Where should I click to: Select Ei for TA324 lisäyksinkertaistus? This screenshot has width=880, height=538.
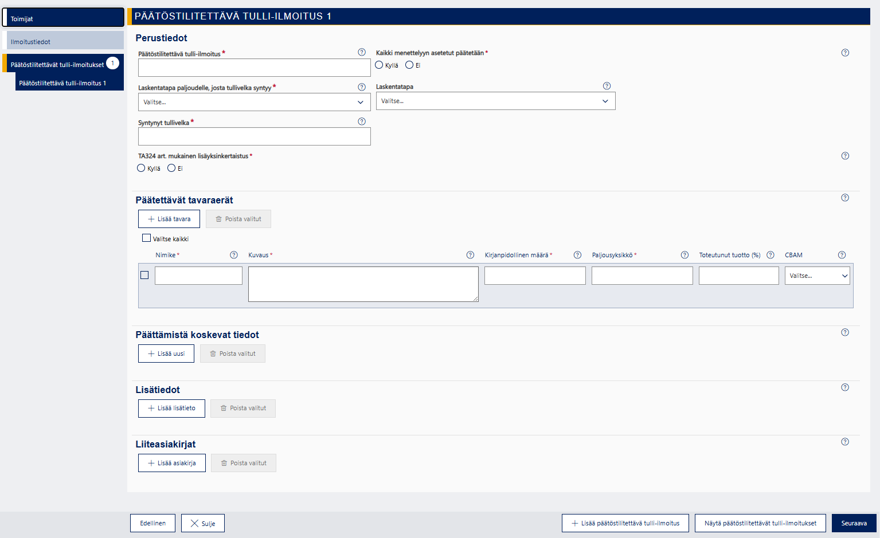tap(171, 168)
